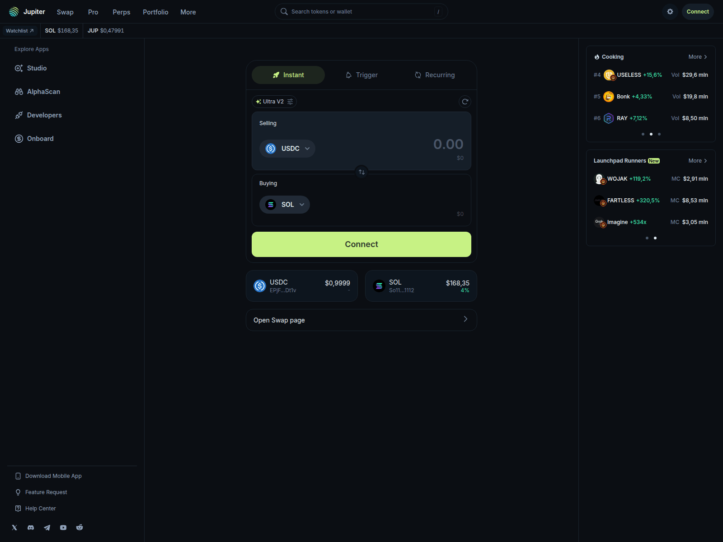Go to Portfolio in top navigation
This screenshot has width=723, height=542.
tap(155, 12)
